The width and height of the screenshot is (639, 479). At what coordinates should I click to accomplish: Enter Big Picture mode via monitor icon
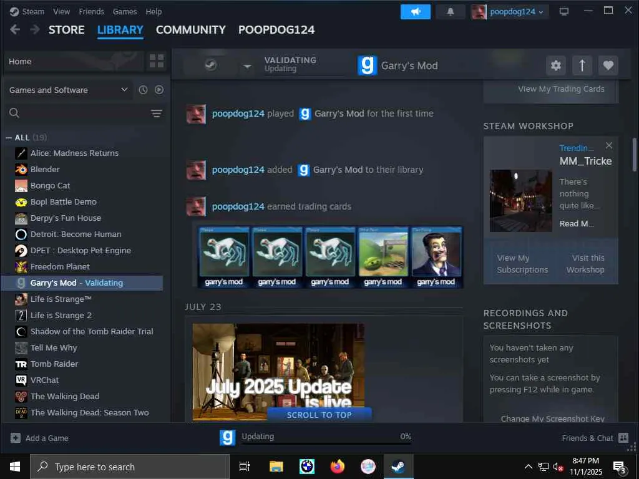tap(564, 11)
